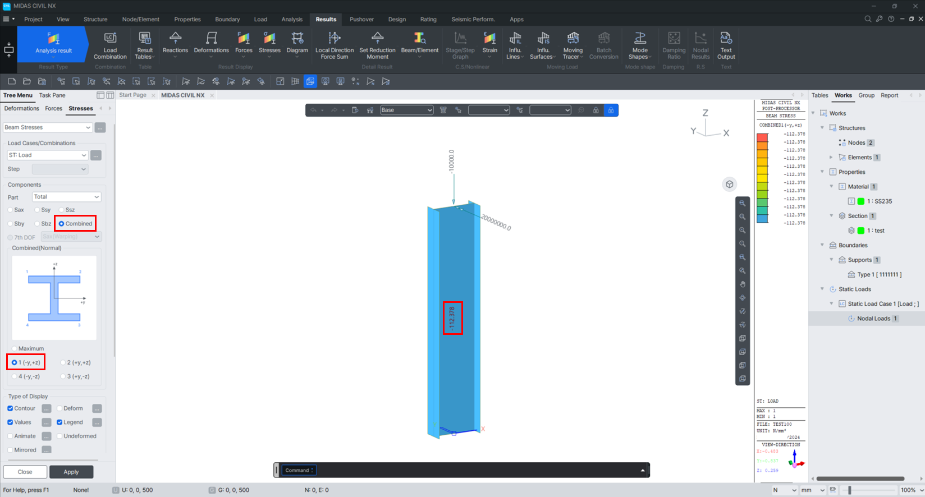Switch to the Forces tab
Viewport: 925px width, 497px height.
(54, 108)
